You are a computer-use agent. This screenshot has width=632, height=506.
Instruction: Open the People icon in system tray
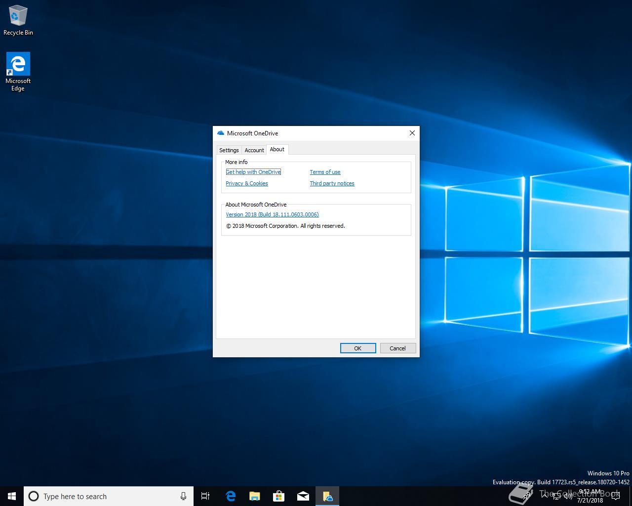pos(526,496)
